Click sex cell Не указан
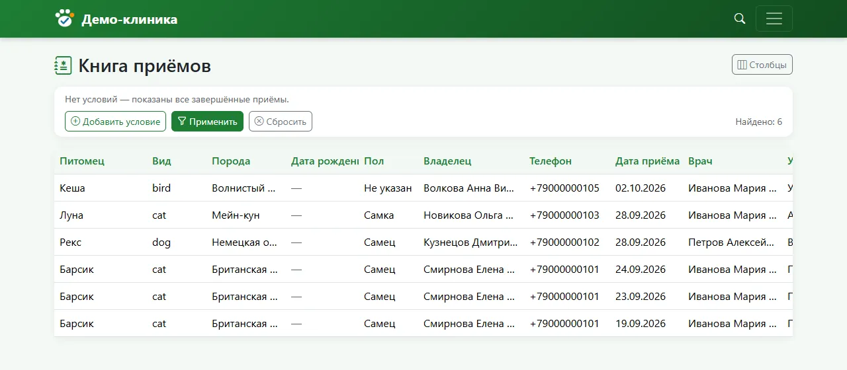 388,188
